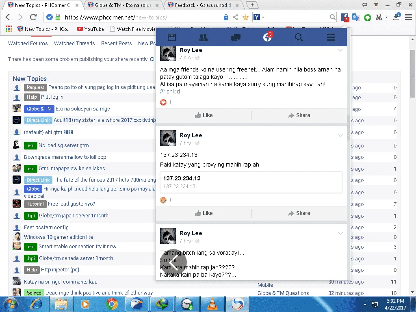Click the Yahoo search input field

pyautogui.click(x=297, y=17)
